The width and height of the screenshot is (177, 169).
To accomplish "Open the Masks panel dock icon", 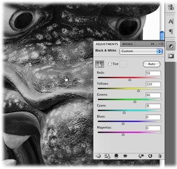I will [x=171, y=56].
